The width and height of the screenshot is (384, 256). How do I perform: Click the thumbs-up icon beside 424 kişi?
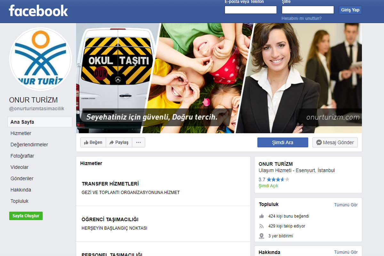[262, 216]
